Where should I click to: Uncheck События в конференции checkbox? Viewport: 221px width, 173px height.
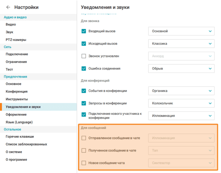pyautogui.click(x=84, y=91)
